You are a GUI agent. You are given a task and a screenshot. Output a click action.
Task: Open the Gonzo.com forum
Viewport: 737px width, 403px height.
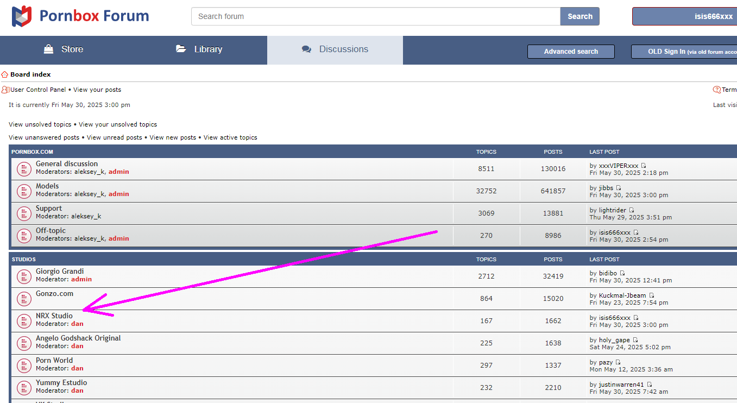click(54, 294)
